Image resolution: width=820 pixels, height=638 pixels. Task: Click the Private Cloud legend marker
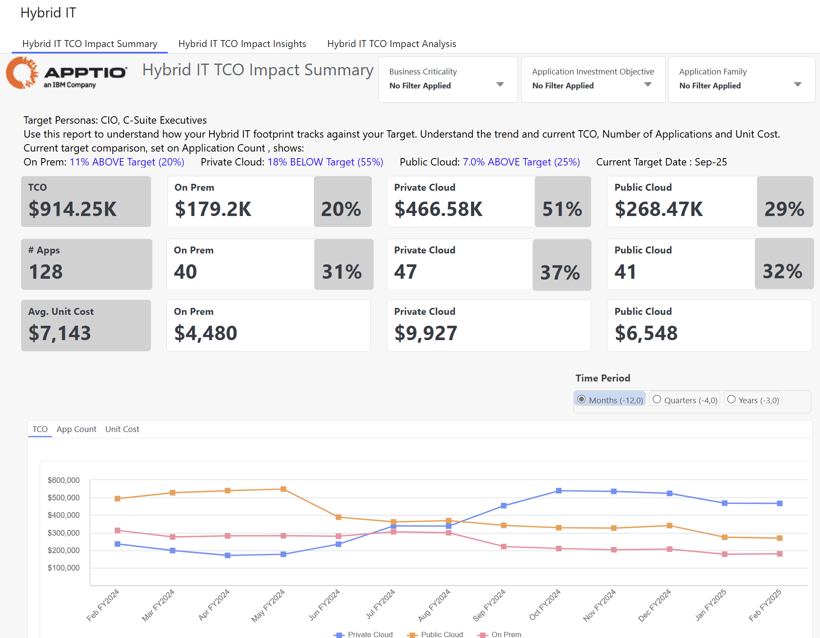[x=339, y=635]
